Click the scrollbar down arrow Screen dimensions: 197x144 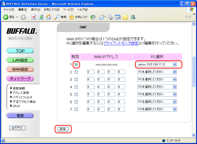pyautogui.click(x=194, y=135)
